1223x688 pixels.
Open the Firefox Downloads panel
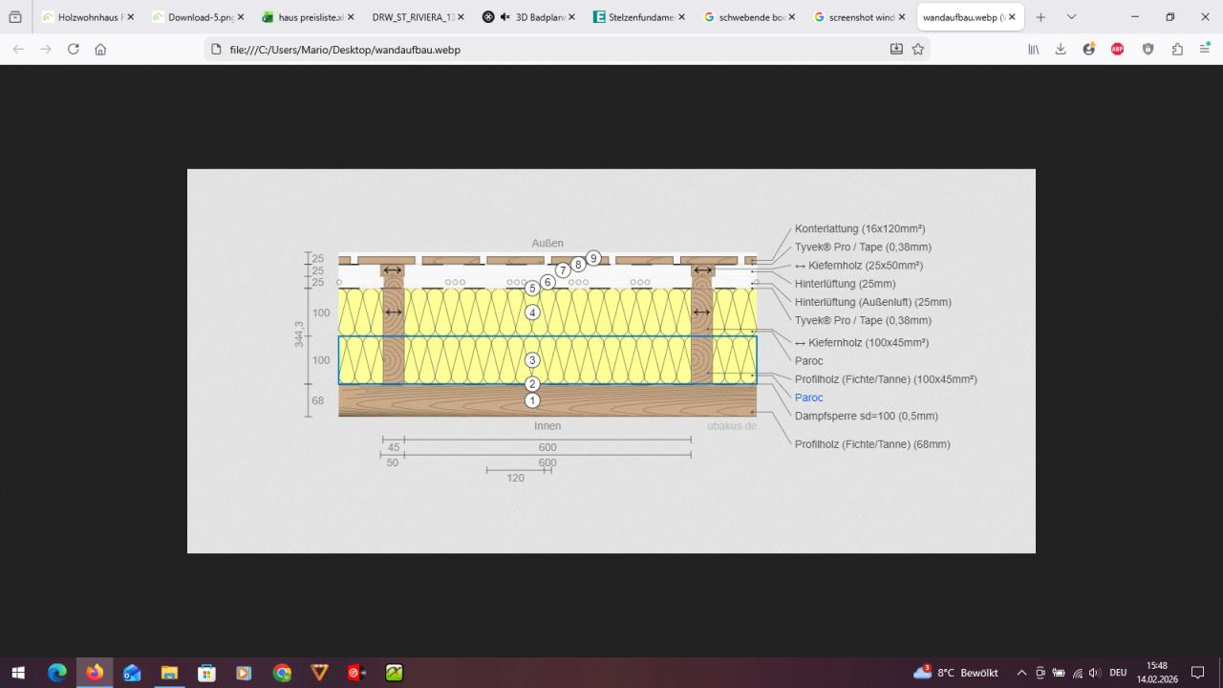tap(1061, 49)
